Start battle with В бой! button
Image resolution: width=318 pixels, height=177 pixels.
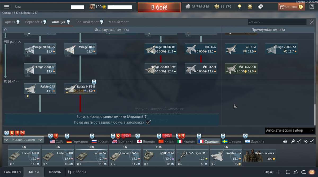pyautogui.click(x=159, y=7)
